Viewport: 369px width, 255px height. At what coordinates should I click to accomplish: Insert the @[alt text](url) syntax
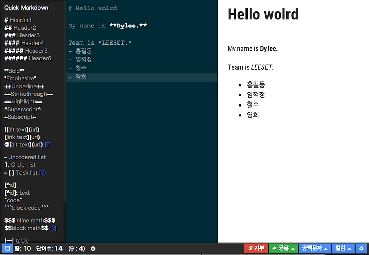pyautogui.click(x=23, y=145)
